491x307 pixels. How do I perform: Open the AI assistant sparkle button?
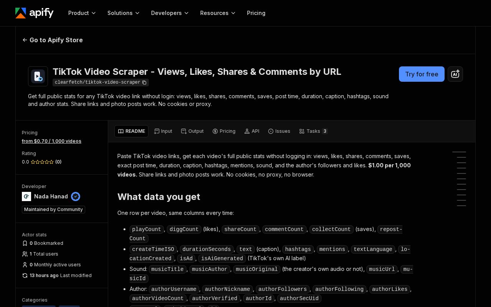click(455, 74)
